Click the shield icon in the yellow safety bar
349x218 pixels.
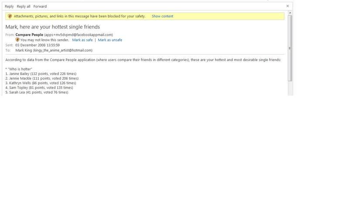click(x=10, y=16)
